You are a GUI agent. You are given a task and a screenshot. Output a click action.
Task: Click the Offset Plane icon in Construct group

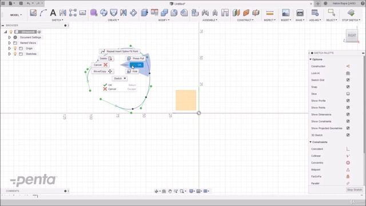[236, 13]
